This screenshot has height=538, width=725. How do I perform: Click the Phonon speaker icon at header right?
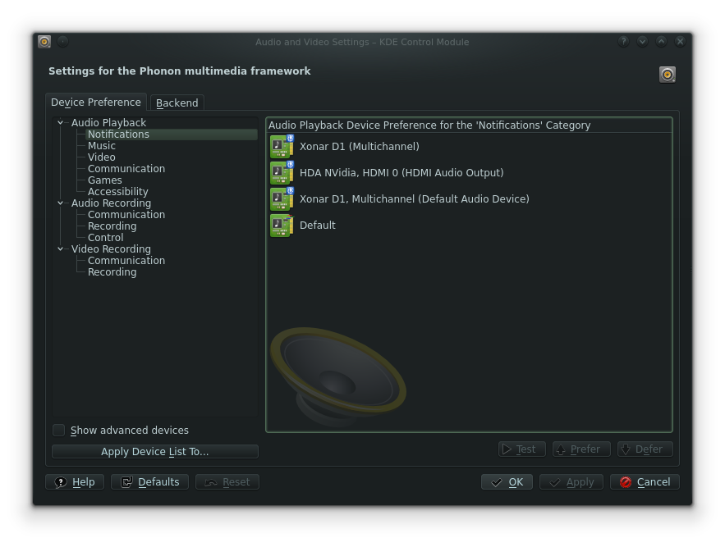(x=668, y=75)
